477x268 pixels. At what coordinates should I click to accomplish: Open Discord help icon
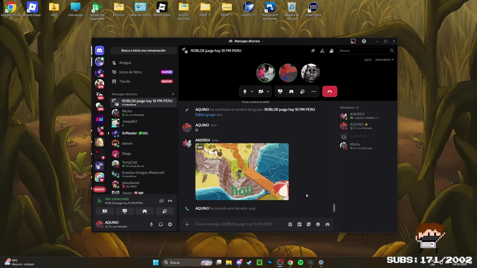tap(364, 41)
